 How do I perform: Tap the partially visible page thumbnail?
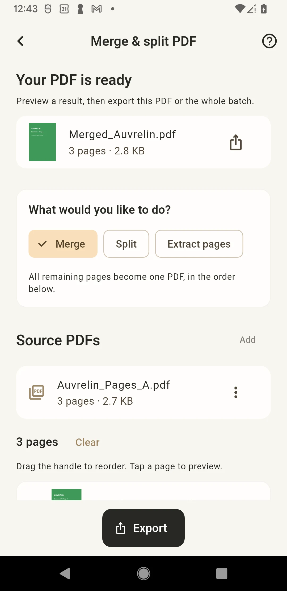66,495
